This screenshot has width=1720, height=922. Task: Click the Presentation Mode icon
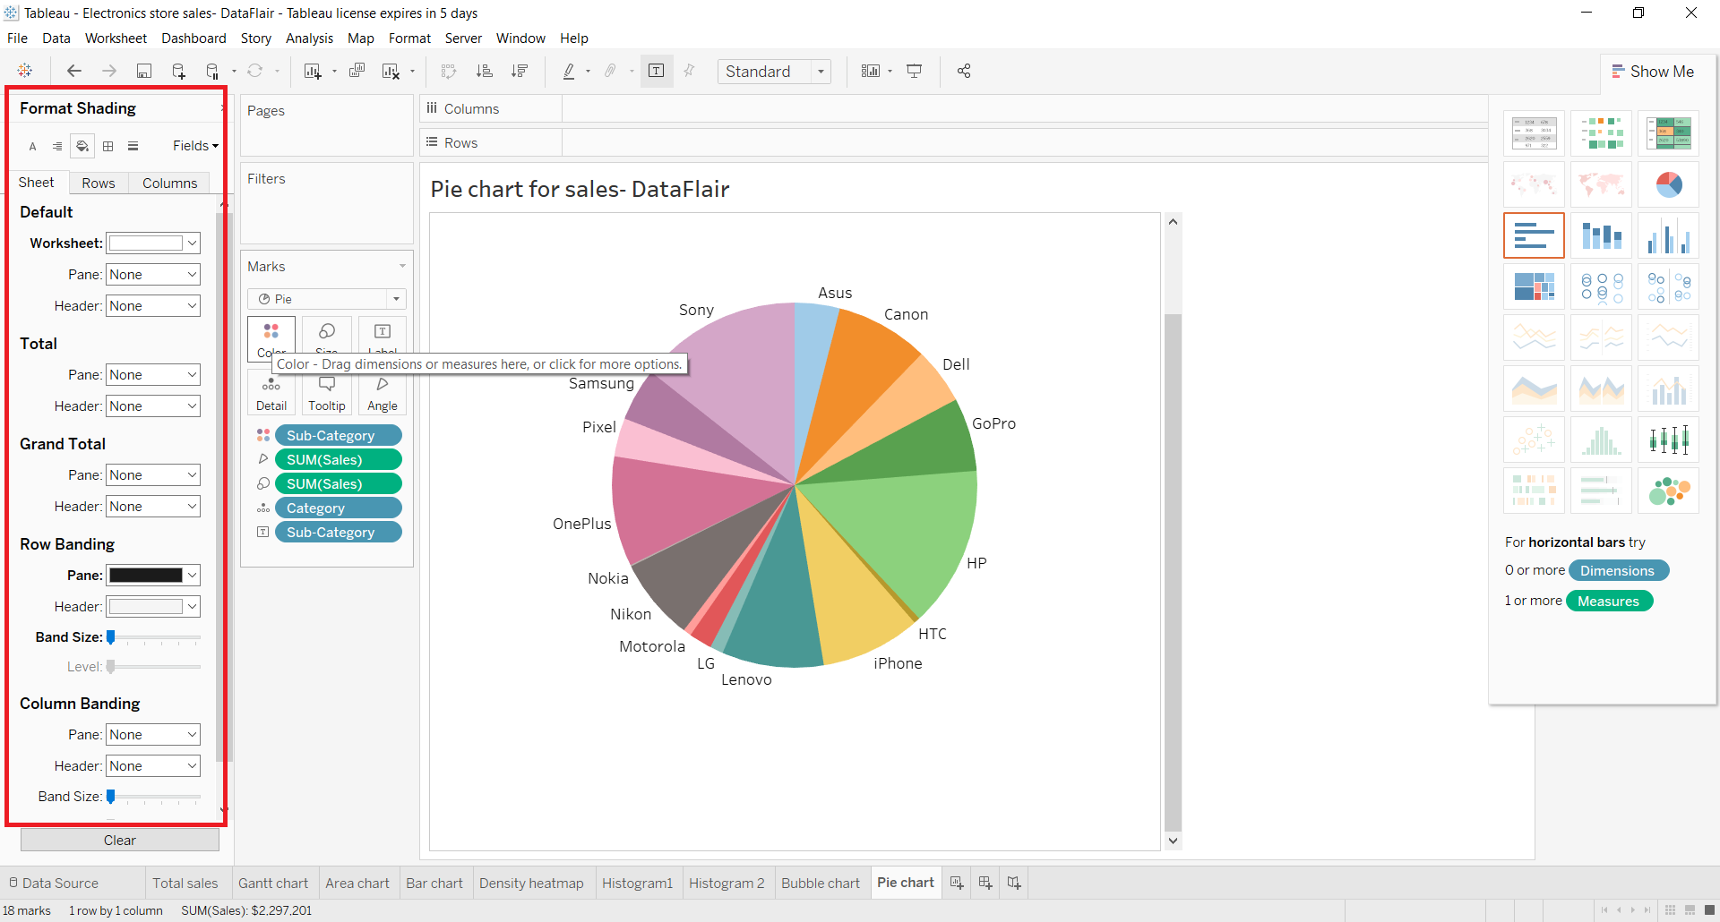tap(915, 71)
